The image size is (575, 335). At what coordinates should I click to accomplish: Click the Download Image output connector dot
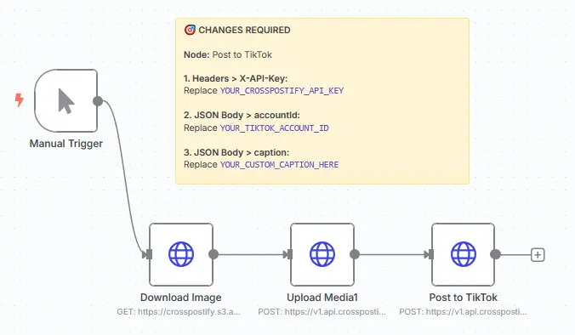pyautogui.click(x=213, y=254)
